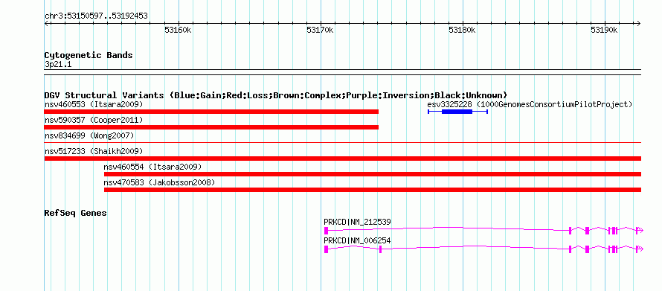The image size is (662, 291).
Task: Click the 53190k ruler tick label
Action: click(604, 30)
